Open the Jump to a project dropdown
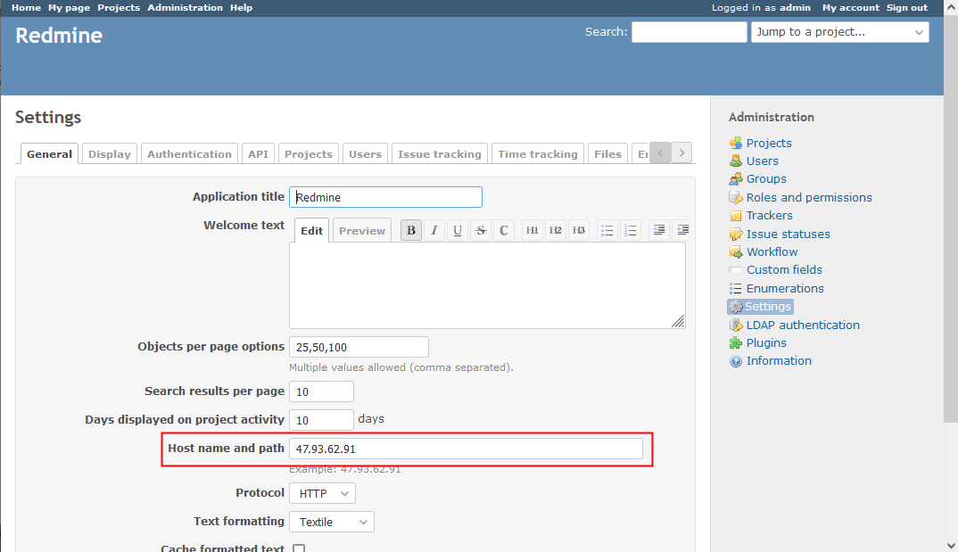Viewport: 958px width, 552px height. (840, 32)
